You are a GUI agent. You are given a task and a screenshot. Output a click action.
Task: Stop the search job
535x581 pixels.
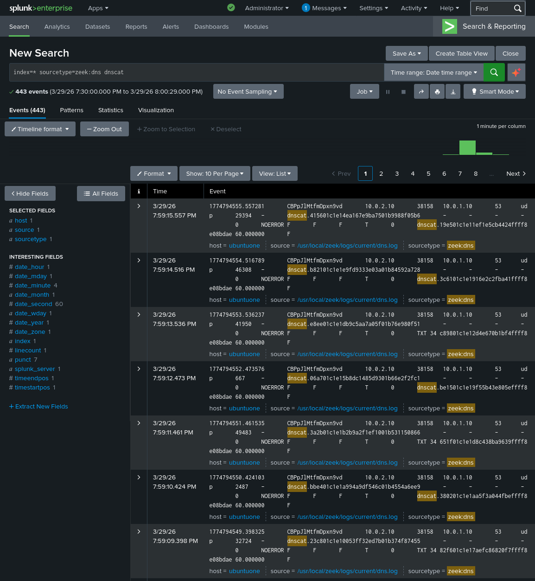(x=403, y=91)
